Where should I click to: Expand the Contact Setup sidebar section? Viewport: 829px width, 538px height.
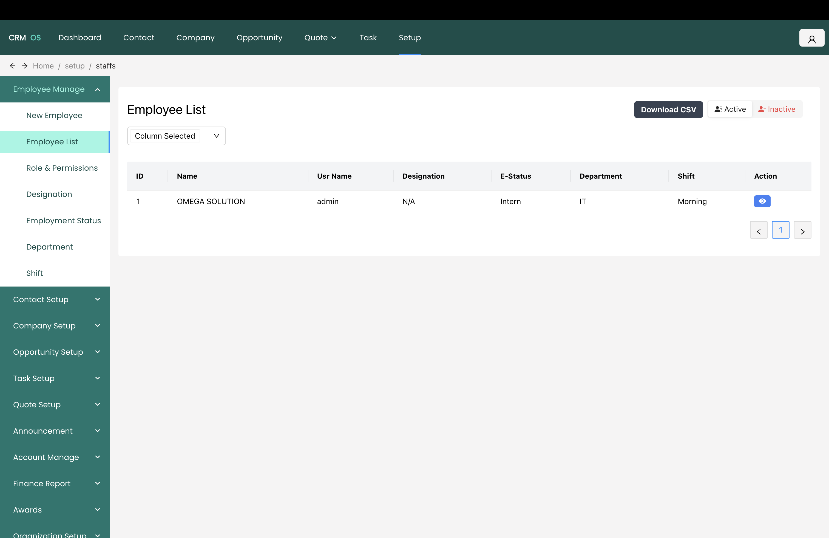[55, 299]
